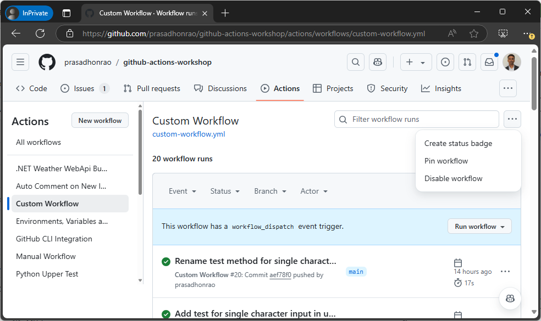Open browser settings and more ellipsis
This screenshot has width=541, height=321.
pyautogui.click(x=527, y=33)
